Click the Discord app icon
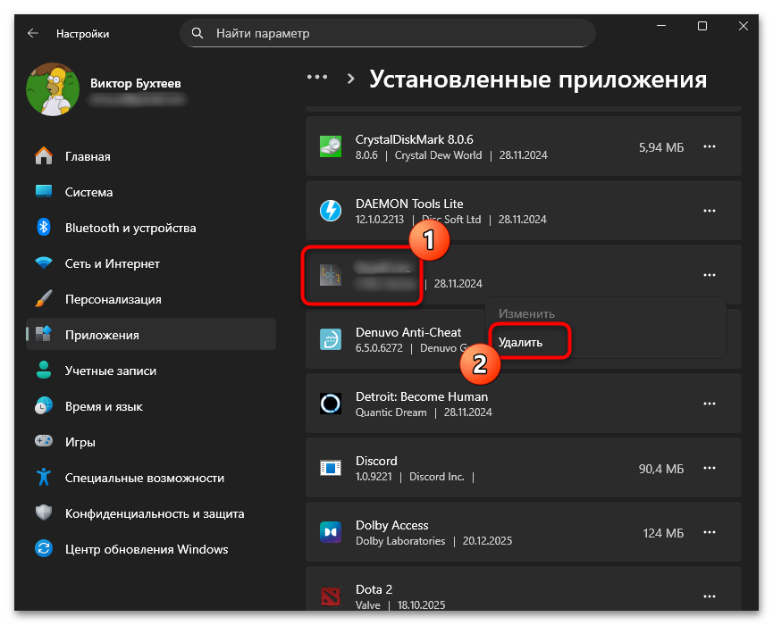773x625 pixels. 331,467
